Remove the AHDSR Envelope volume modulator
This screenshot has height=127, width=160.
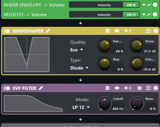[x=155, y=5]
